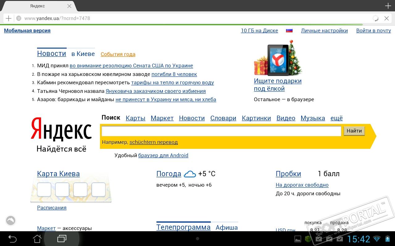395x246 pixels.
Task: Select the Поиск search category
Action: [x=111, y=117]
